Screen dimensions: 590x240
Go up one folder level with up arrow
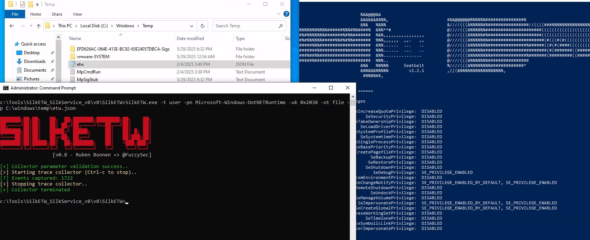point(39,26)
